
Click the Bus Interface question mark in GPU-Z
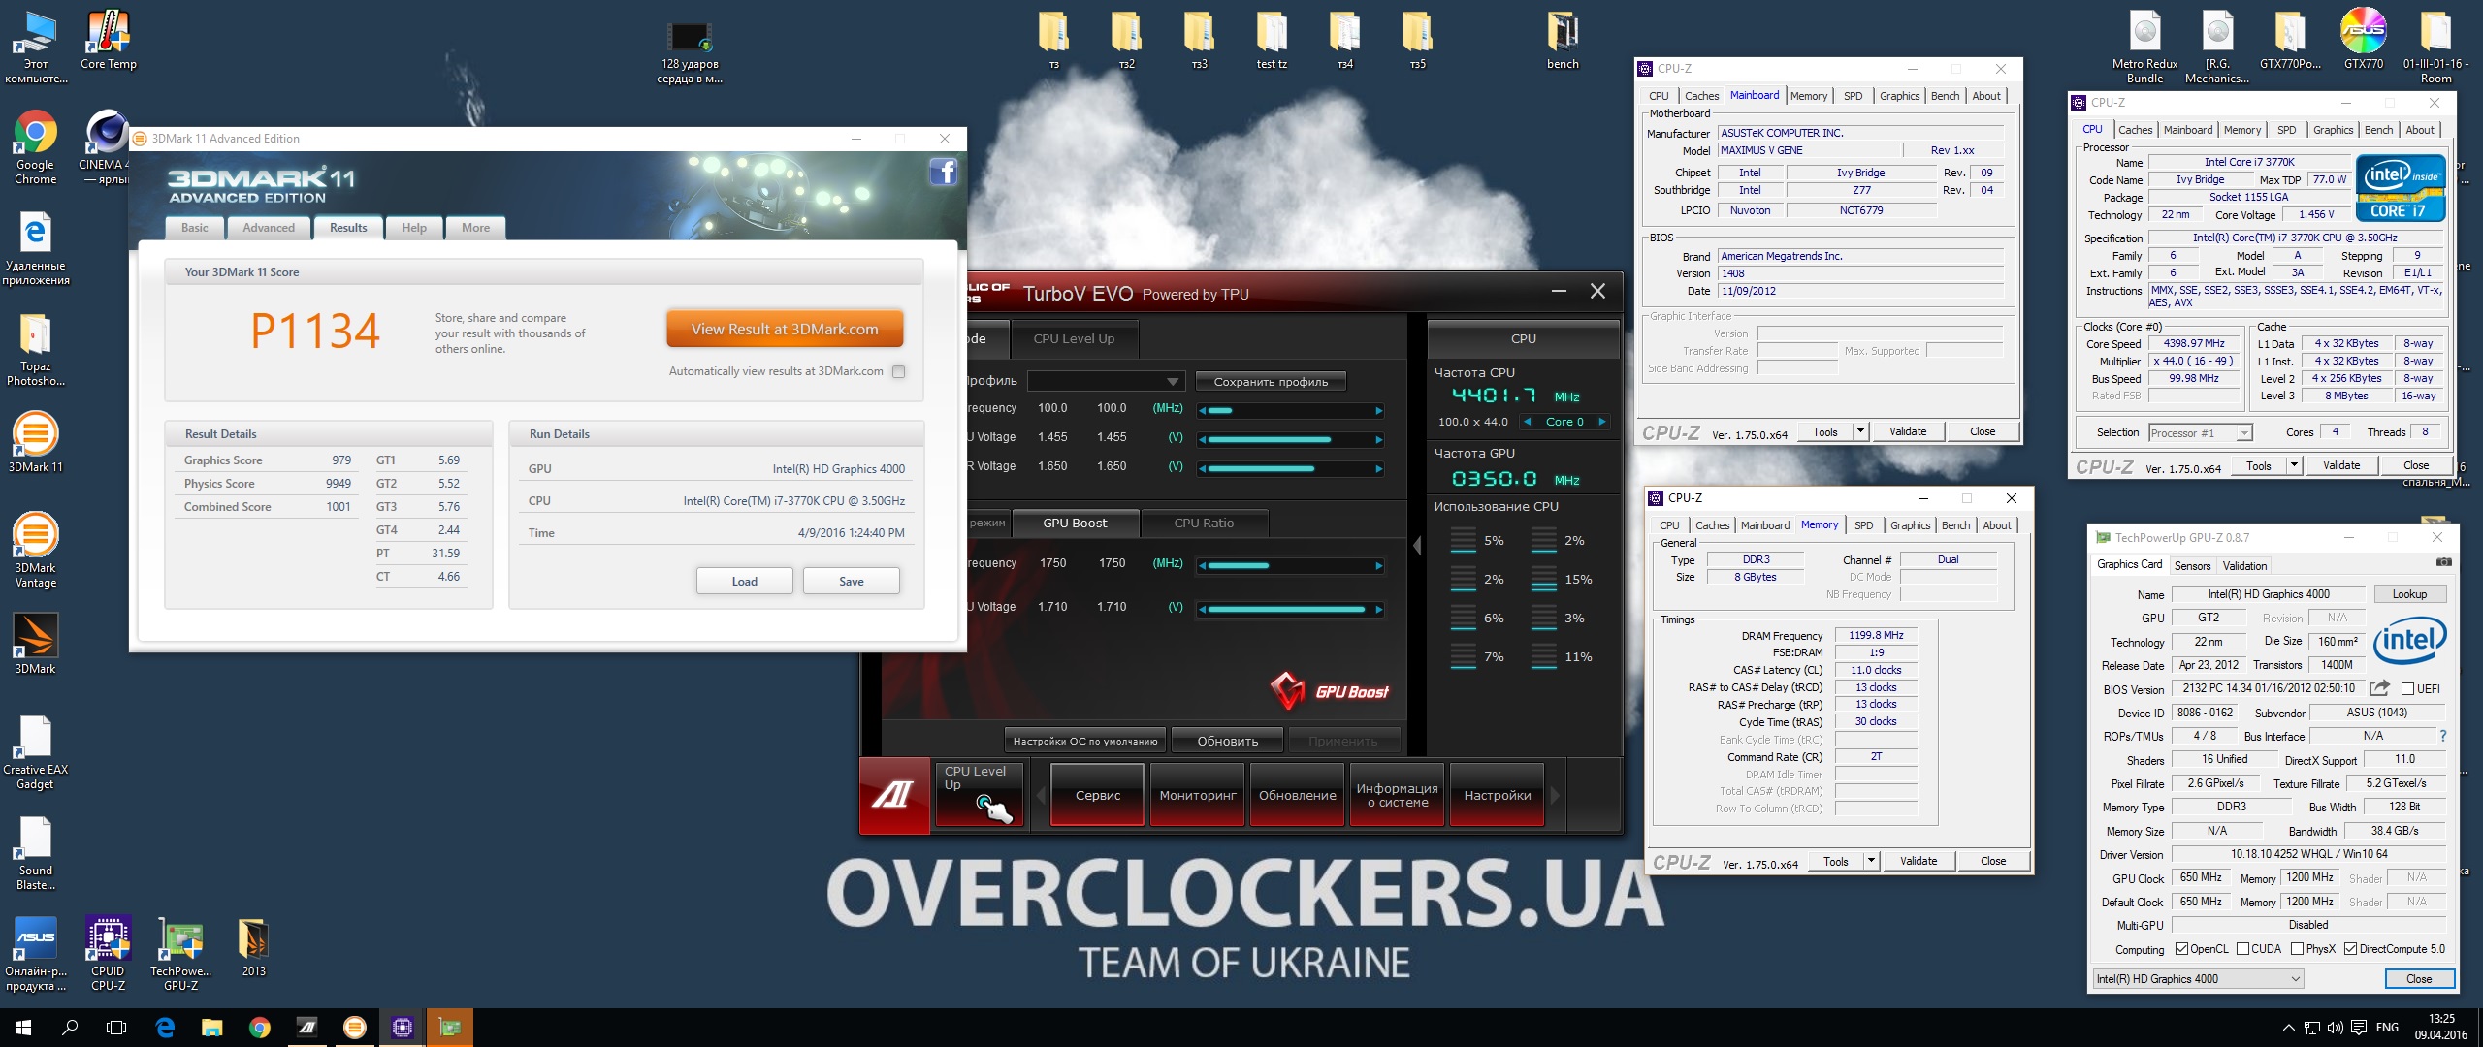[2442, 736]
